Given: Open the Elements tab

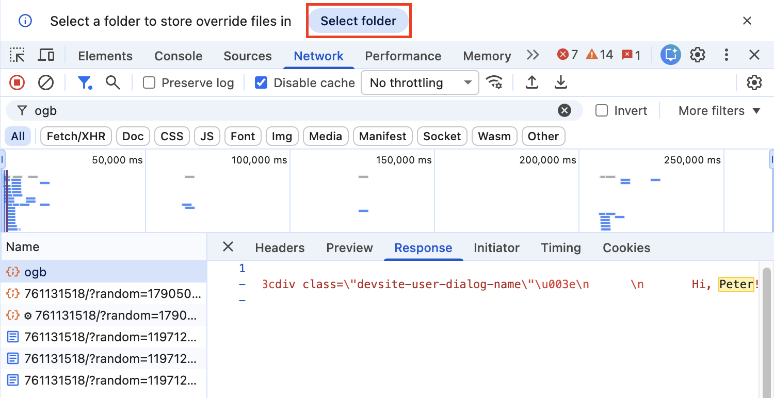Looking at the screenshot, I should (x=105, y=56).
